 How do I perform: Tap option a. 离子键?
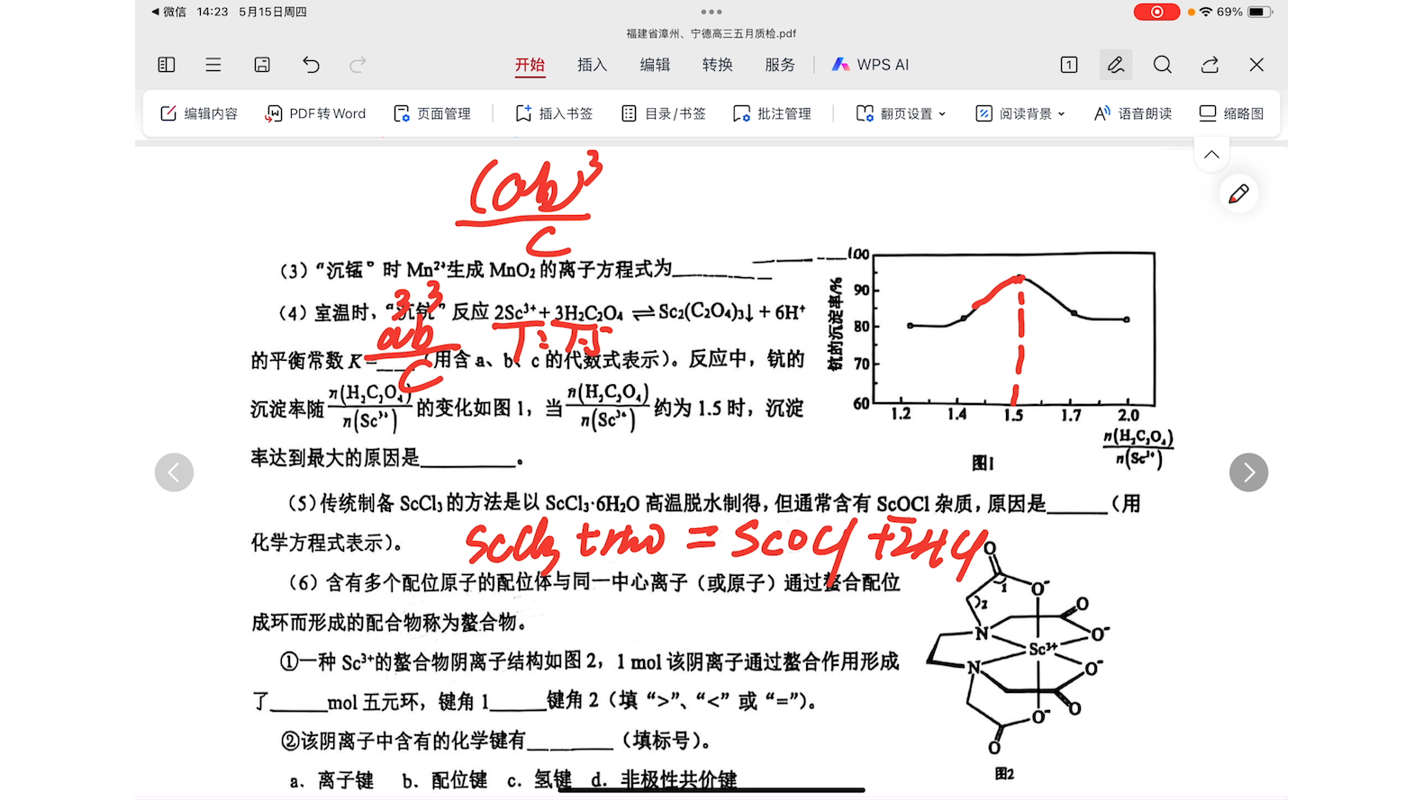click(331, 780)
